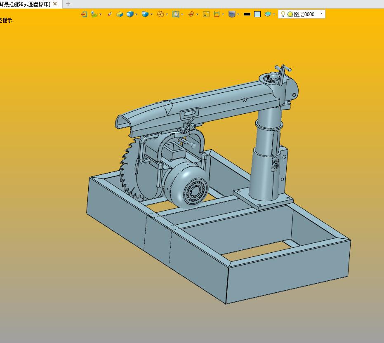
Task: Click the blue shaded cube display icon
Action: click(x=130, y=14)
